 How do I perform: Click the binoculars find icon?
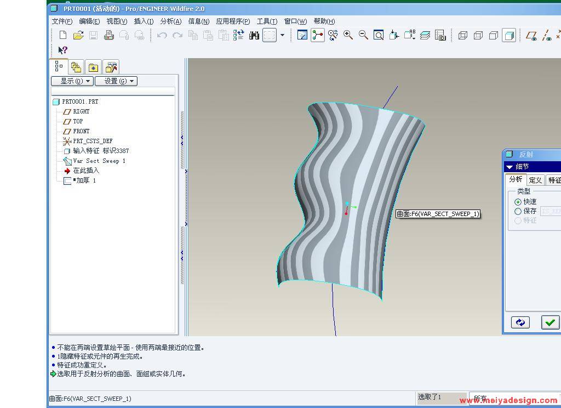click(254, 36)
